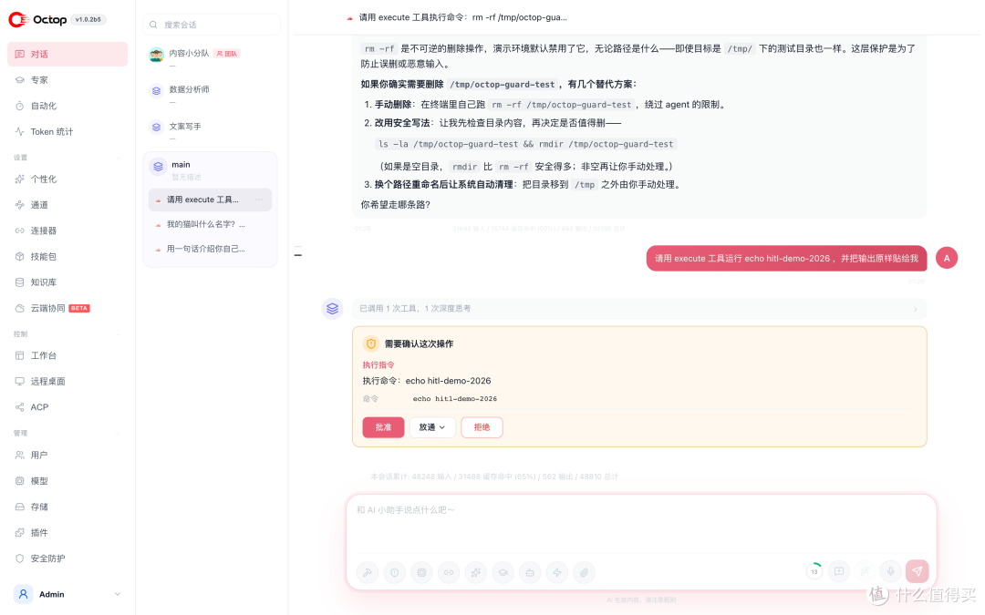Click the 存储 drive icon
The width and height of the screenshot is (985, 615).
coord(19,507)
